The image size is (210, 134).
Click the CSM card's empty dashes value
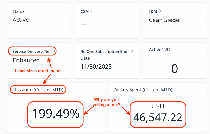point(84,24)
